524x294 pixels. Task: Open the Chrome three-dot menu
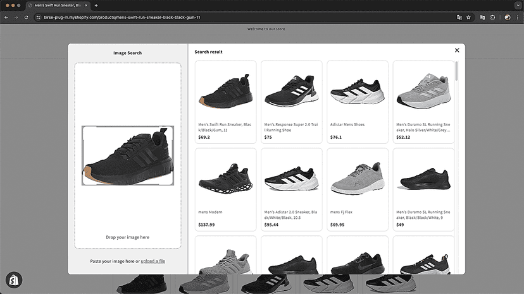coord(518,17)
